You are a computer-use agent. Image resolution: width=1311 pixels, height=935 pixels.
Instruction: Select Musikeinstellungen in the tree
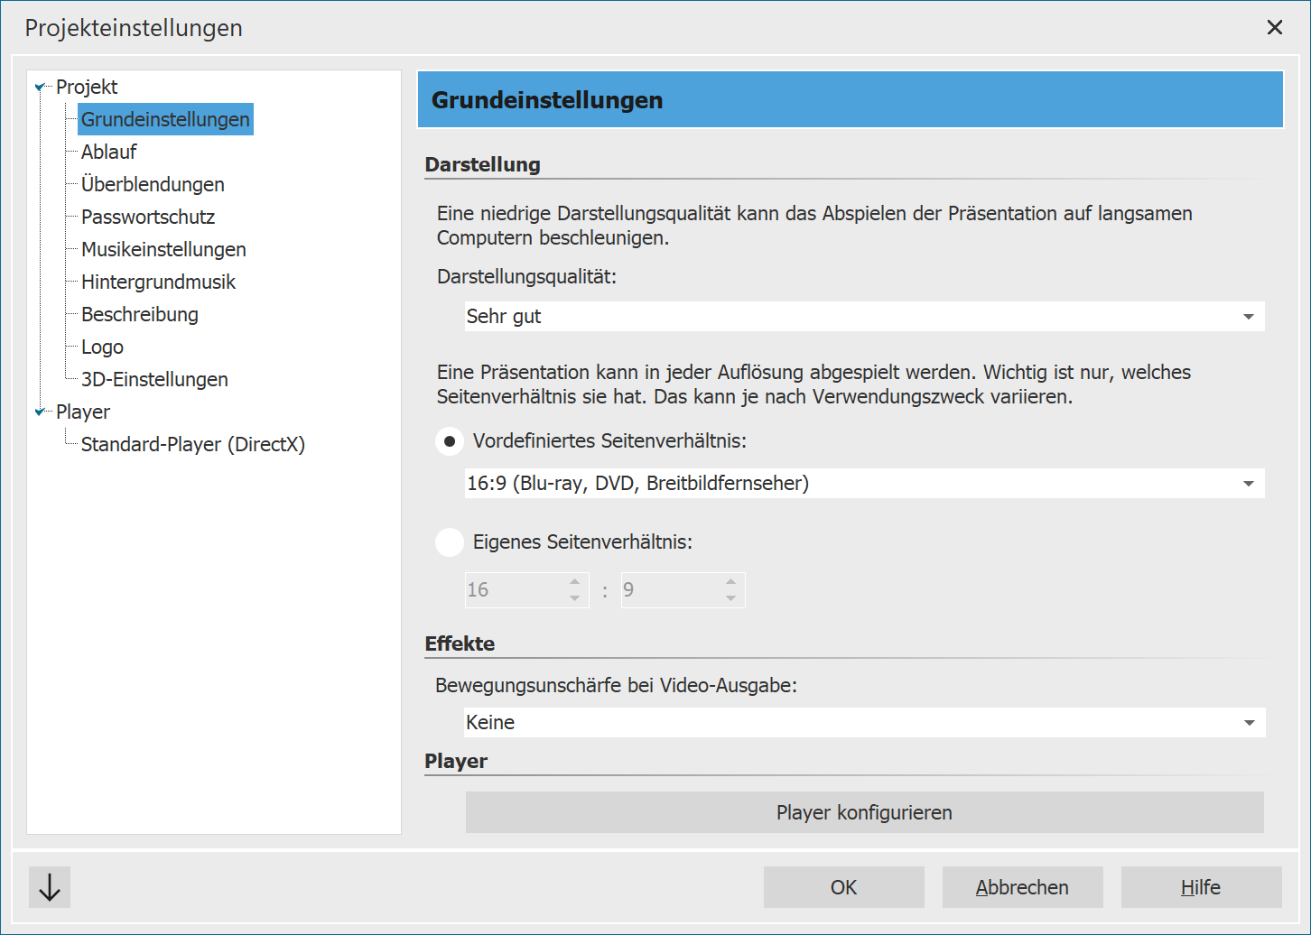163,250
